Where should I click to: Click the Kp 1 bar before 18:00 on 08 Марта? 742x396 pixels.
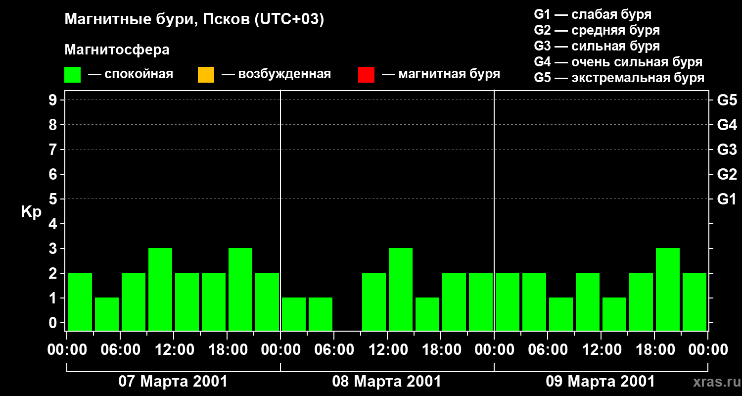(427, 314)
